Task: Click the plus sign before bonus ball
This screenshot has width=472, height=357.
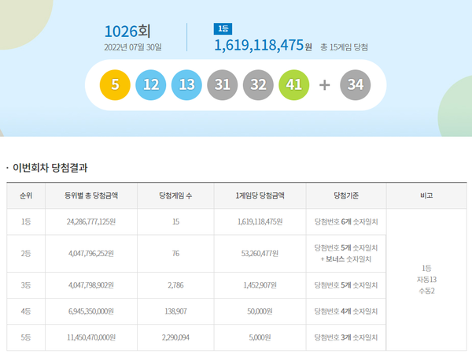Action: tap(324, 85)
